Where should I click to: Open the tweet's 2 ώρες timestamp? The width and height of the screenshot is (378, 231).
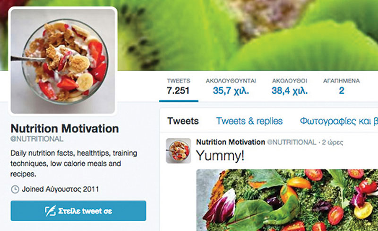(333, 142)
